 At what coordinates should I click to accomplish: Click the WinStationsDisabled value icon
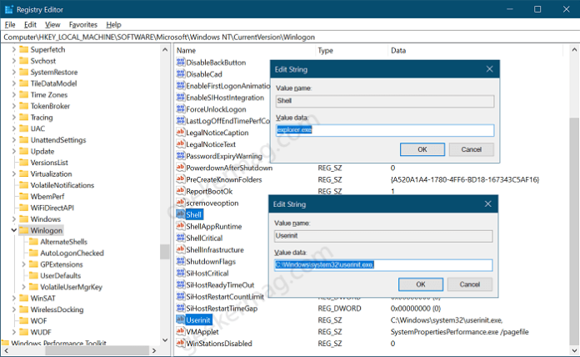coord(180,343)
